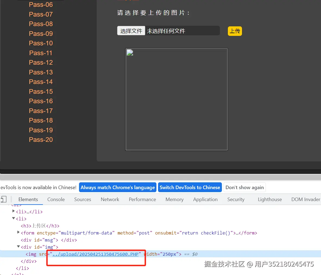Click Switch DevTools to Chinese button

coord(190,187)
